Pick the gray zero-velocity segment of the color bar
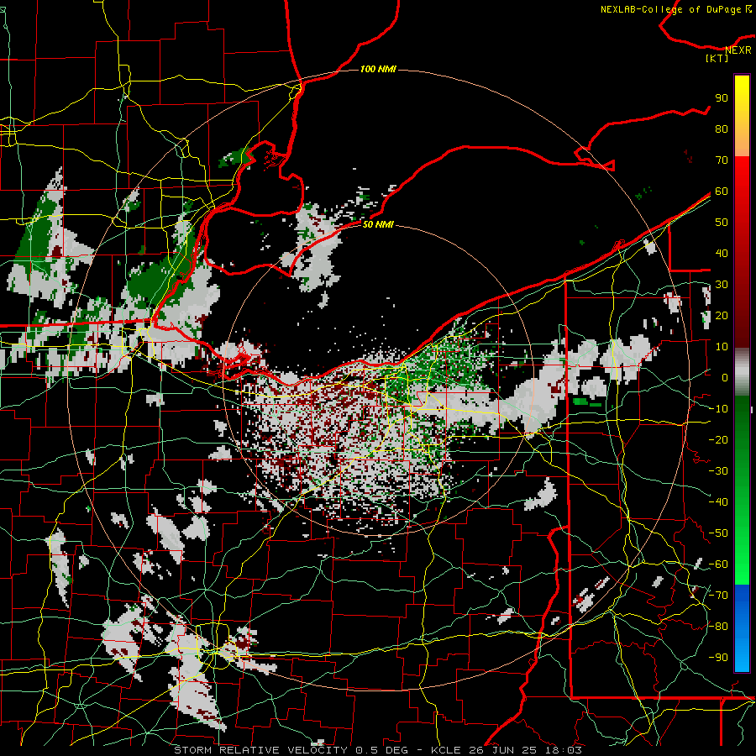The image size is (756, 756). (x=742, y=372)
